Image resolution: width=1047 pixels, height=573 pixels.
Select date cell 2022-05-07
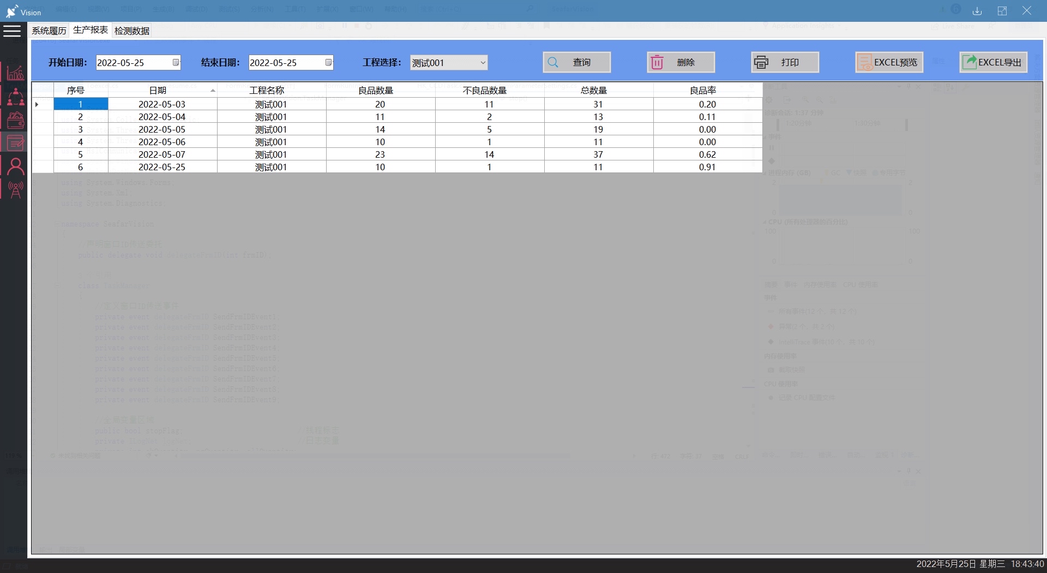(162, 154)
